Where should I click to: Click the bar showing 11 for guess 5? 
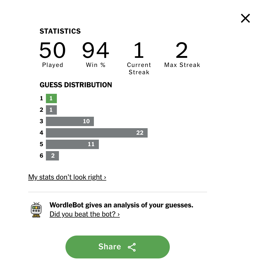pyautogui.click(x=73, y=144)
